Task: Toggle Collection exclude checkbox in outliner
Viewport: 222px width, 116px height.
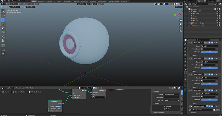Action: (215, 9)
